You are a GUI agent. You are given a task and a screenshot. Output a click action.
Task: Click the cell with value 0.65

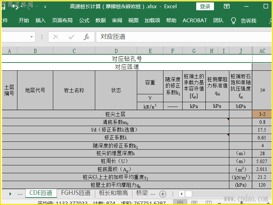click(262, 138)
